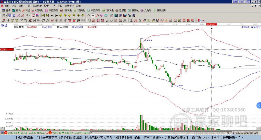261x140 pixels.
Task: Step chart right with black arrow
Action: pyautogui.click(x=56, y=15)
